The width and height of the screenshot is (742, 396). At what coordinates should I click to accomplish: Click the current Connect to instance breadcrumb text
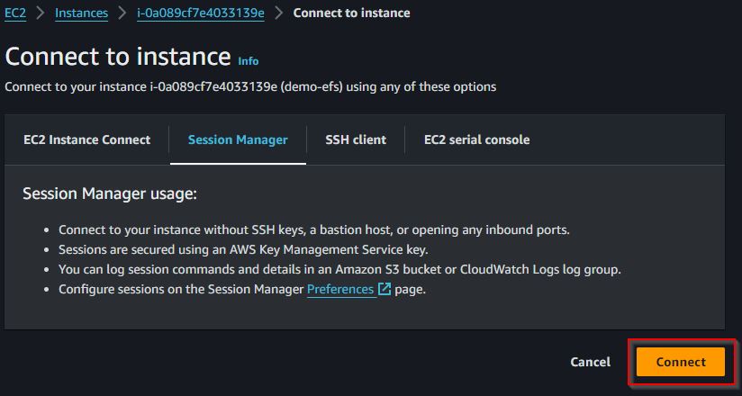(x=351, y=13)
